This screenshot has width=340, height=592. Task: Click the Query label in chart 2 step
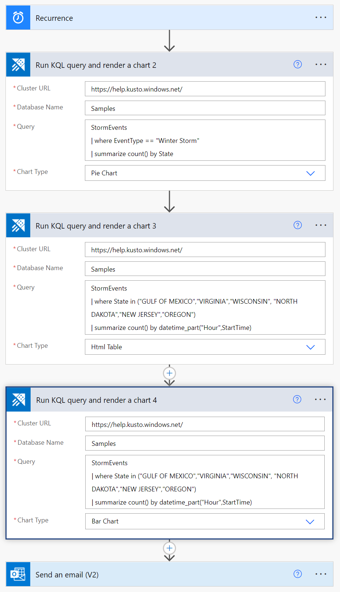26,126
